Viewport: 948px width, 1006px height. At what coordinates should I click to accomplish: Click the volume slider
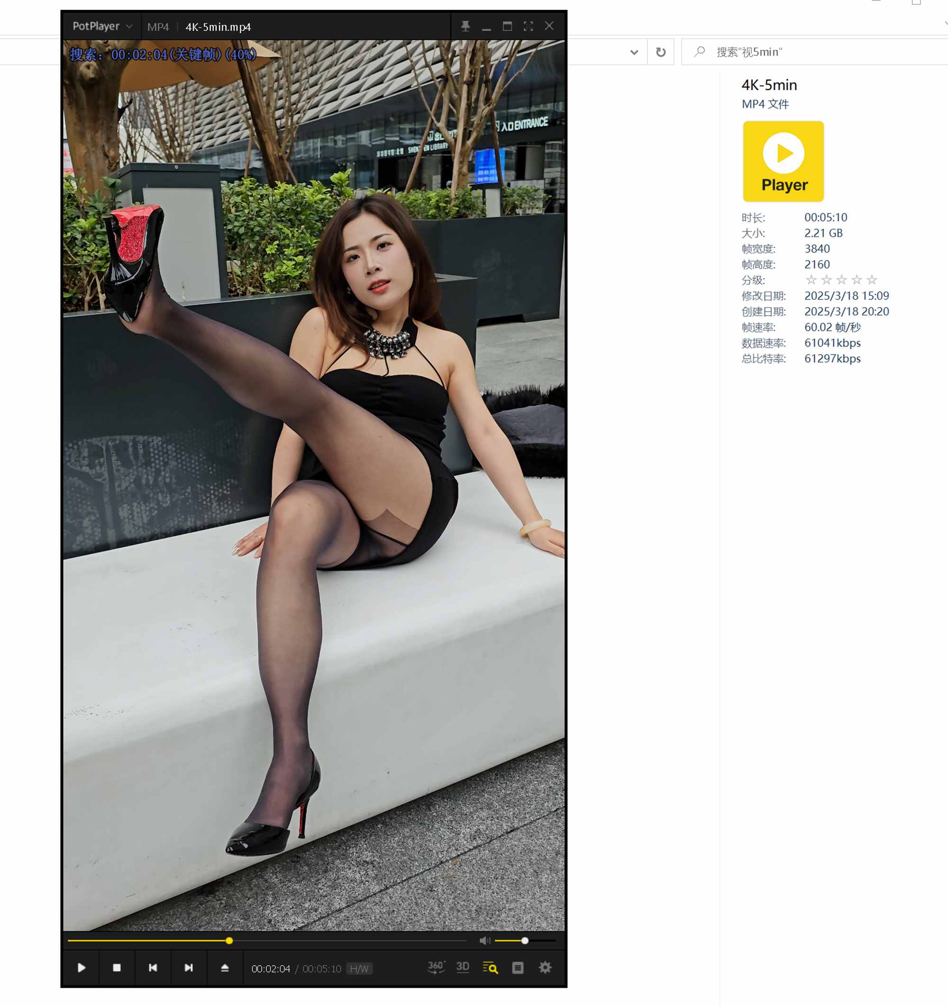[525, 941]
